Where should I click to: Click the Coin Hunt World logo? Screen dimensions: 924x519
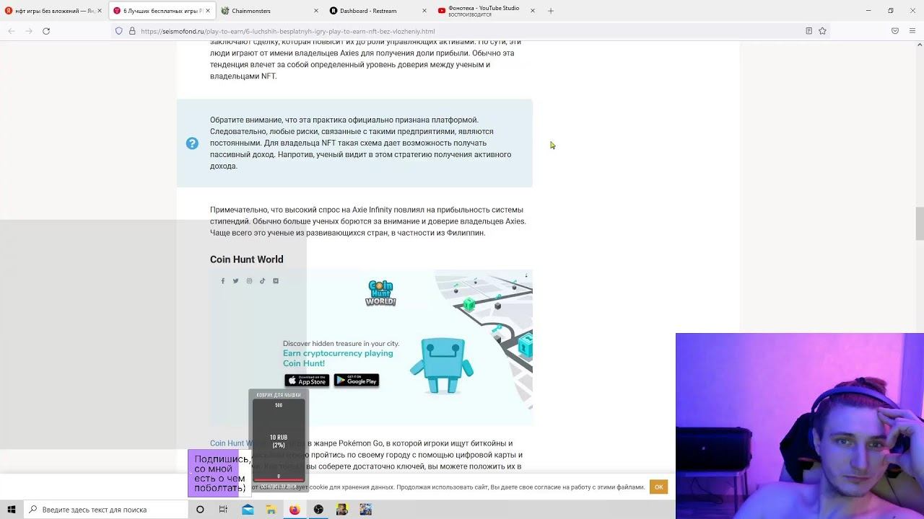(x=380, y=293)
